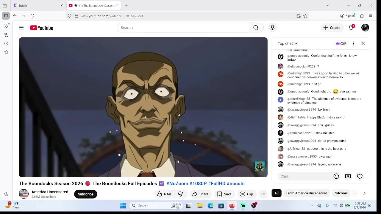Click the YouTube search magnifier button

pyautogui.click(x=256, y=28)
